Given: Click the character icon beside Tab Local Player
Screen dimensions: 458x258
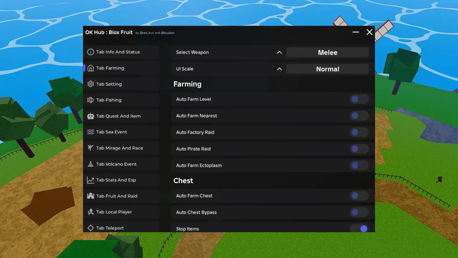Looking at the screenshot, I should pyautogui.click(x=91, y=212).
